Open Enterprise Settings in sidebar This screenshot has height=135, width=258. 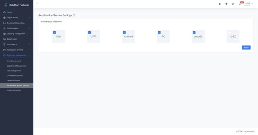14,90
